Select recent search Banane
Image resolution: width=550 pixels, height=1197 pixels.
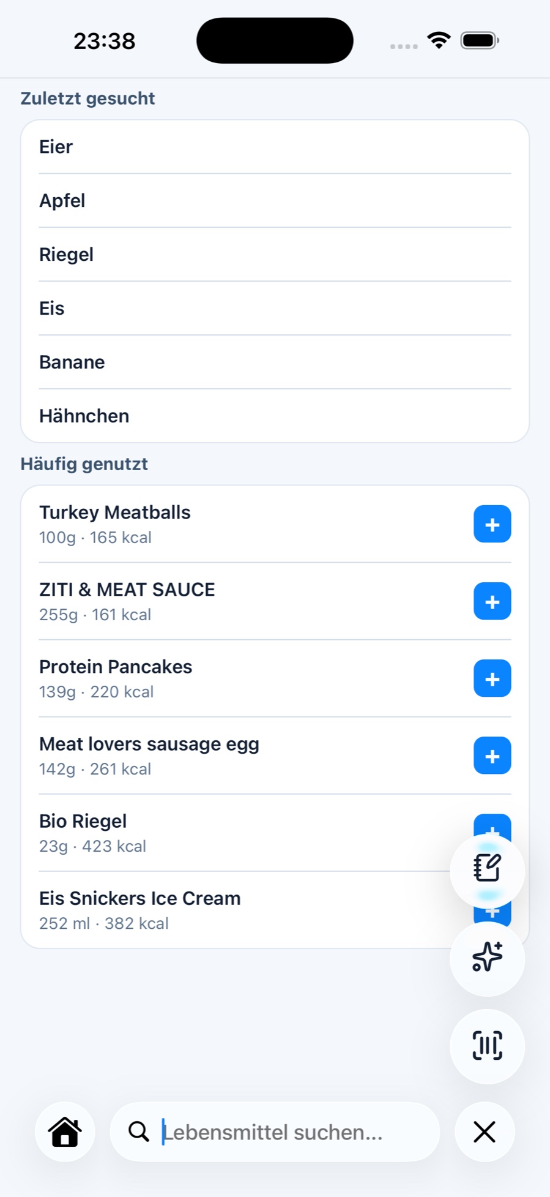coord(275,362)
